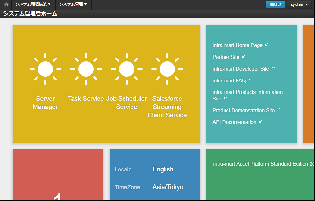
Task: Click the Asia/Tokyo TimeZone value
Action: (x=168, y=187)
